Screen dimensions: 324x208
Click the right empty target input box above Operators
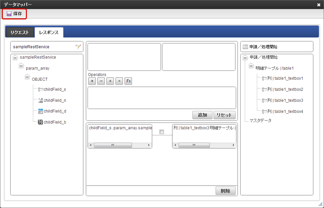click(199, 57)
